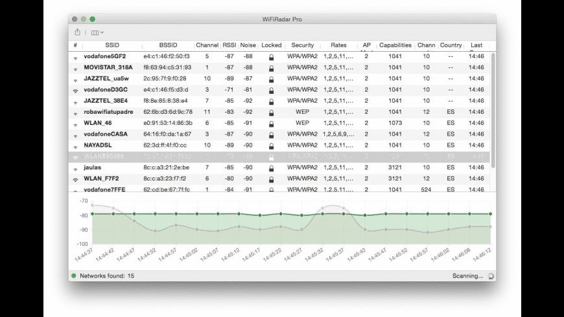Select the jaulas network name

pyautogui.click(x=93, y=168)
